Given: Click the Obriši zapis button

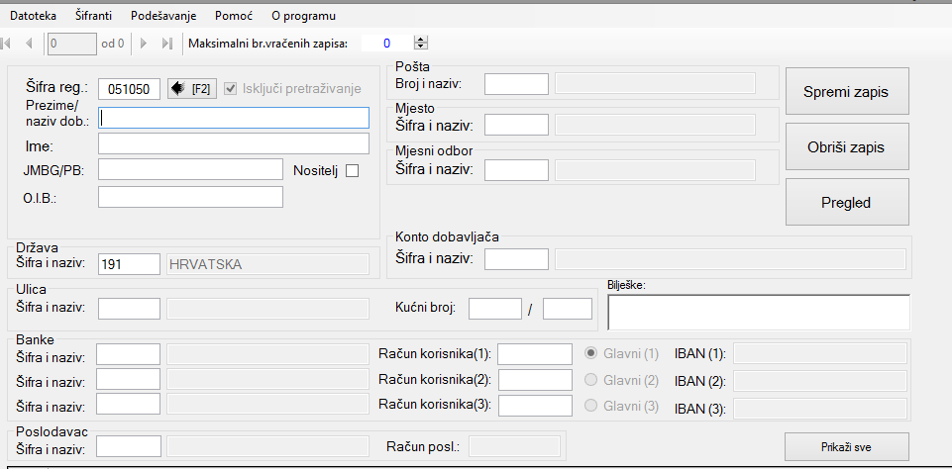Looking at the screenshot, I should click(846, 147).
